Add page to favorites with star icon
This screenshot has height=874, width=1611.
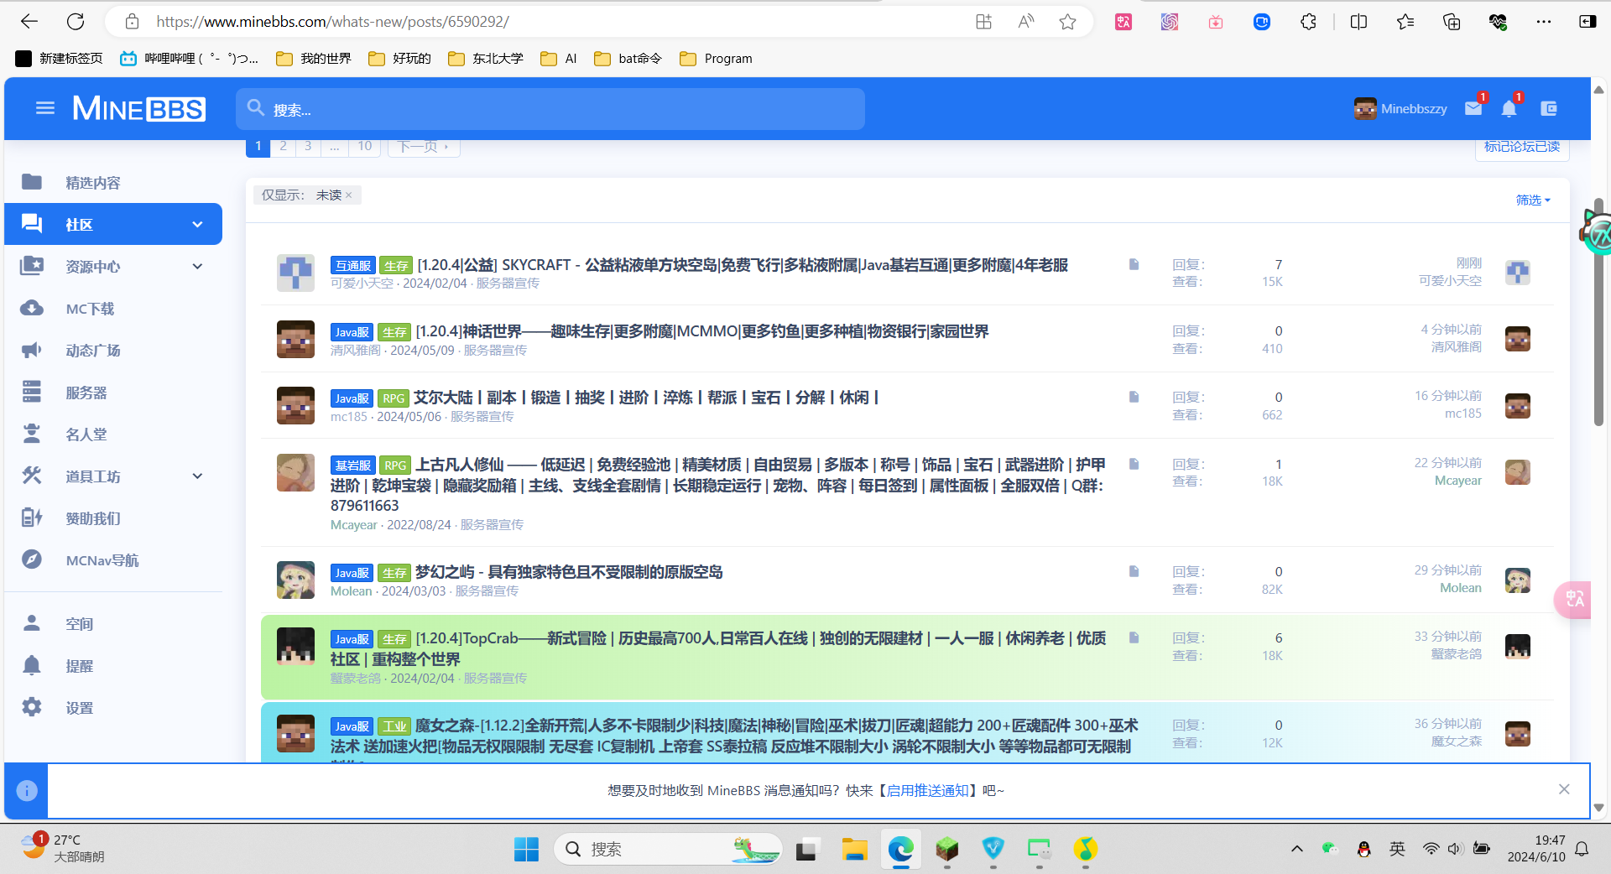pyautogui.click(x=1067, y=22)
